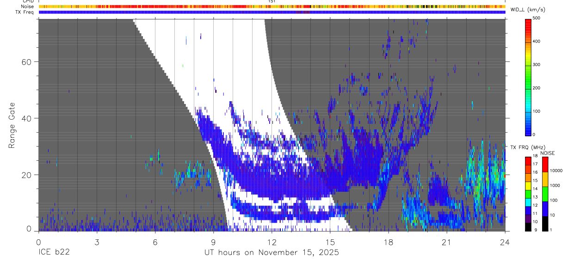This screenshot has width=568, height=262.
Task: Click the 'Noise' row label at top left
Action: [28, 6]
